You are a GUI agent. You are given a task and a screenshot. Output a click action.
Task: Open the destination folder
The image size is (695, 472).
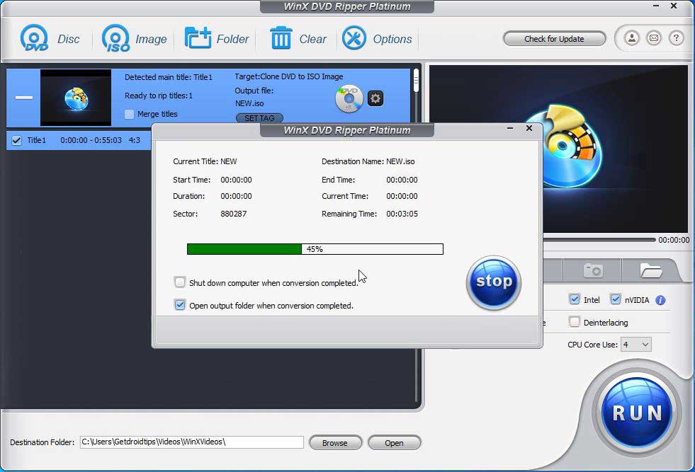(394, 443)
